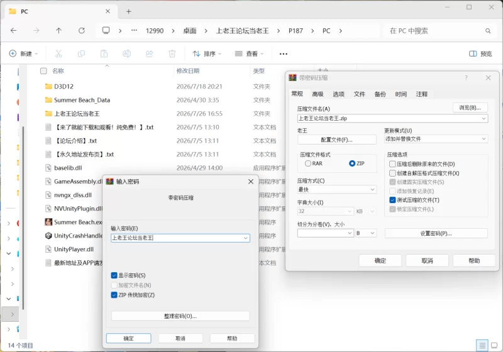Click the search magnifier icon
503x352 pixels.
[x=488, y=31]
